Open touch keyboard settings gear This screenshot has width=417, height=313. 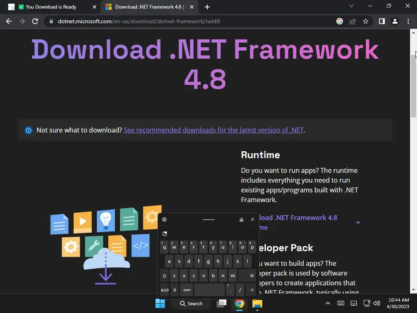(x=165, y=220)
